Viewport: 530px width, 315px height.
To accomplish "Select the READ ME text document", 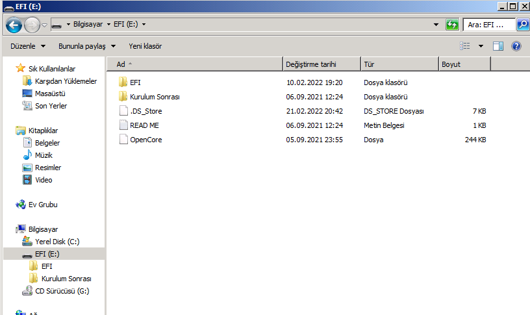I will pyautogui.click(x=139, y=125).
